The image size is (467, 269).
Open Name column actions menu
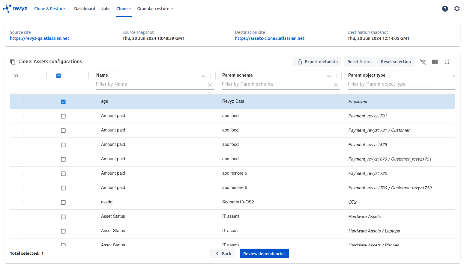point(210,76)
